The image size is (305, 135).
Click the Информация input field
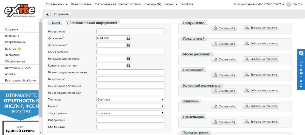[x=130, y=120]
